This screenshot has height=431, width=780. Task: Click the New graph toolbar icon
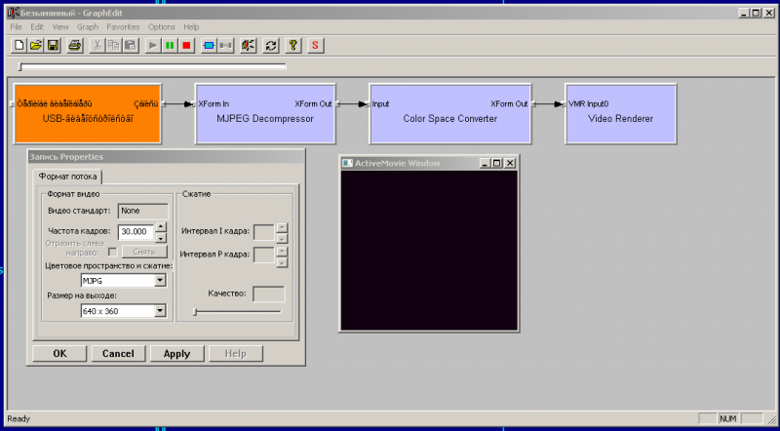[x=19, y=46]
